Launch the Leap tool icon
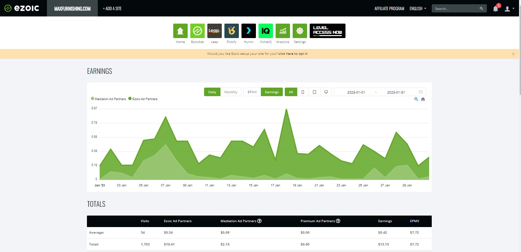This screenshot has height=252, width=521. 215,31
